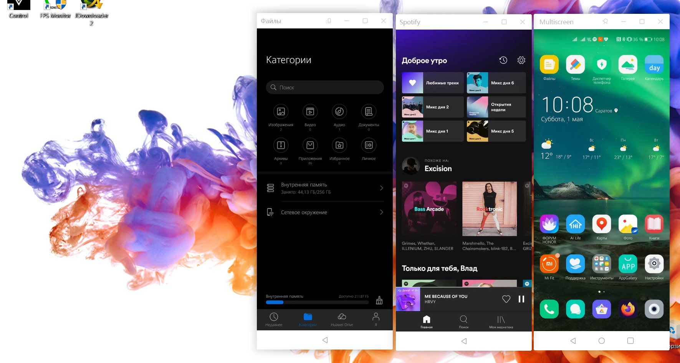Open Открытия недели playlist tile
The width and height of the screenshot is (680, 363).
point(496,107)
